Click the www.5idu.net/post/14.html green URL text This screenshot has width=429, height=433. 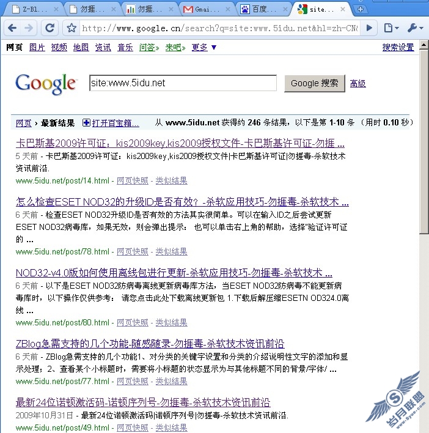point(62,180)
